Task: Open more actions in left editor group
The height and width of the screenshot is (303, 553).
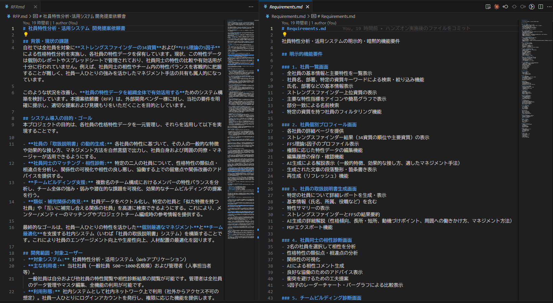Action: point(251,7)
